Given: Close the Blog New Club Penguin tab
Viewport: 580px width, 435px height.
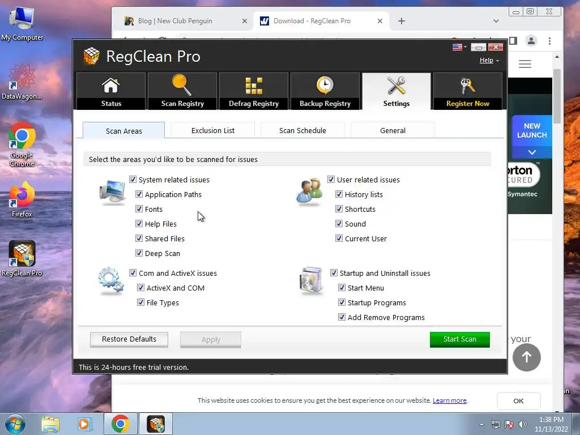Looking at the screenshot, I should point(245,21).
